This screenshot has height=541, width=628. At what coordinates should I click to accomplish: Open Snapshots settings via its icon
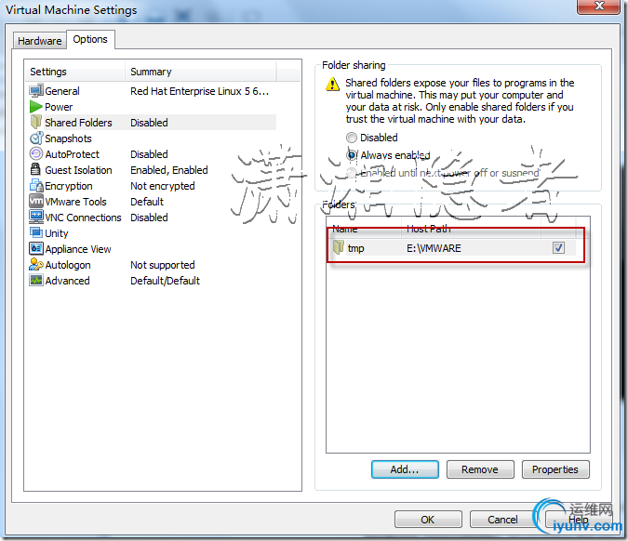(36, 139)
